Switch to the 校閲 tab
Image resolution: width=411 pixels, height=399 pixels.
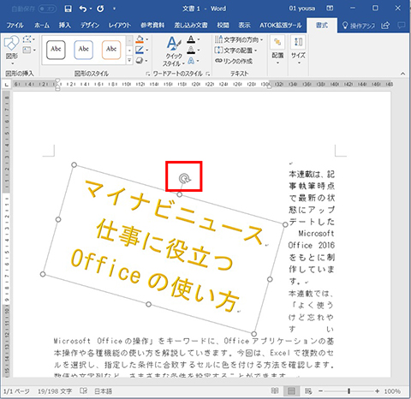pos(223,26)
